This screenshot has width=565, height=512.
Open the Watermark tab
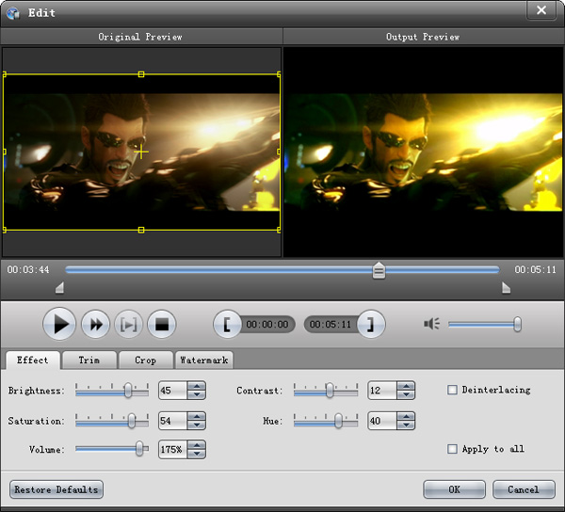click(x=204, y=360)
